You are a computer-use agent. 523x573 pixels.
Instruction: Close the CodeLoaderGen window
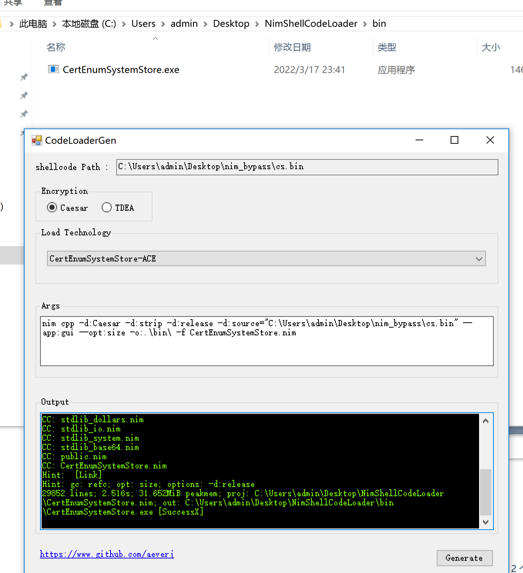pyautogui.click(x=490, y=140)
